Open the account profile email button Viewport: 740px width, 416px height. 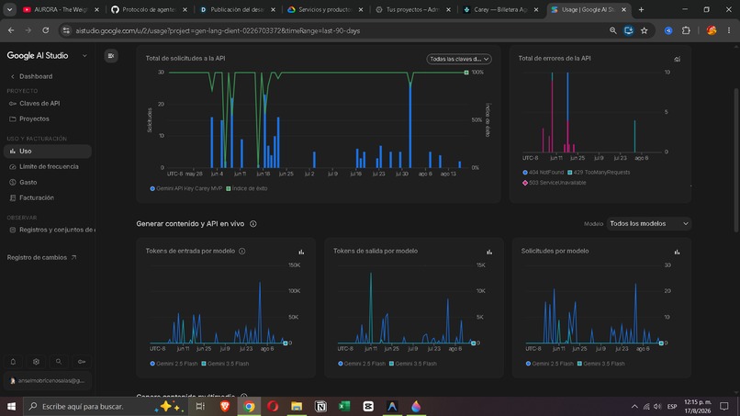click(x=47, y=380)
